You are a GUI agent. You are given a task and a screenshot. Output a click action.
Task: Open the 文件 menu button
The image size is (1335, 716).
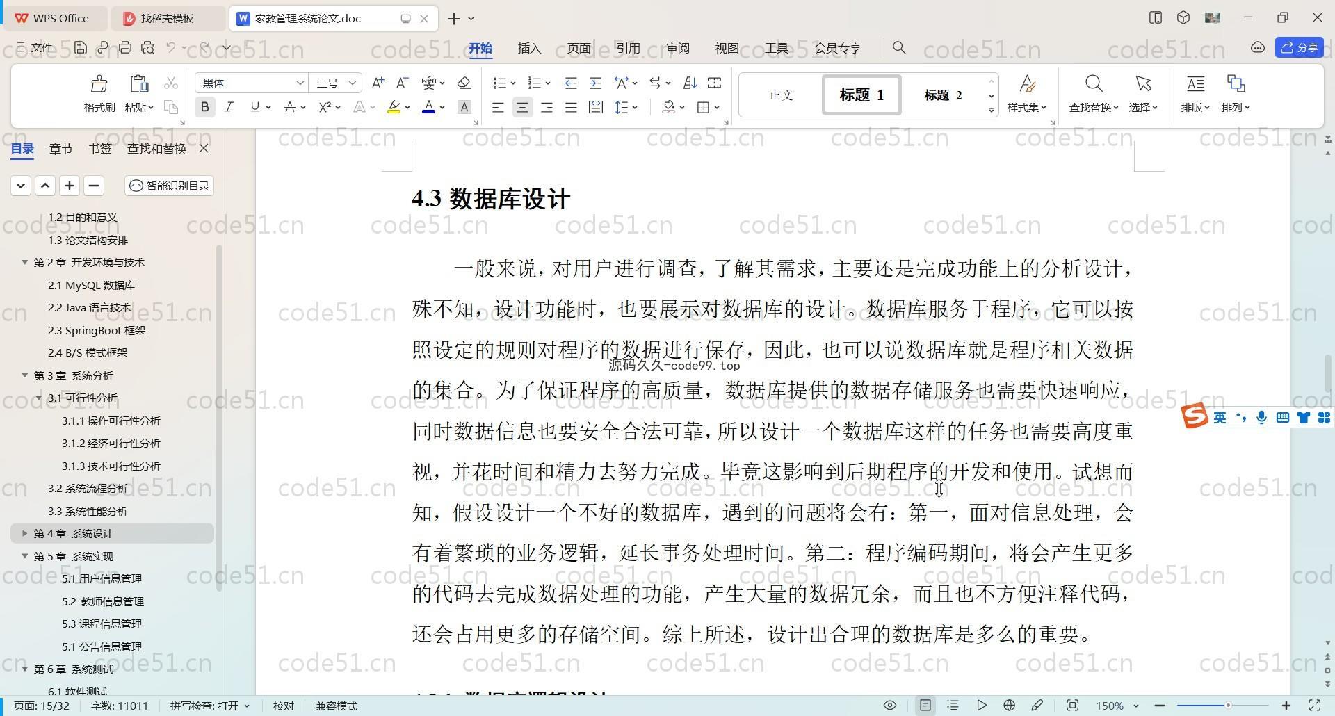pyautogui.click(x=34, y=47)
